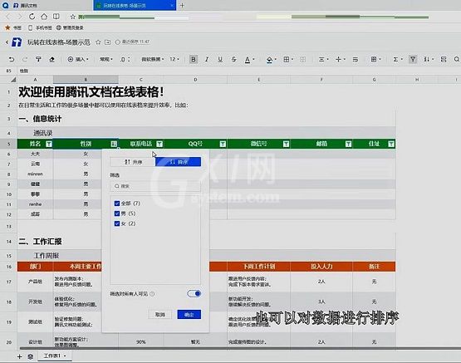The image size is (461, 363).
Task: Uncheck the 女 (2) filter option
Action: coord(117,223)
